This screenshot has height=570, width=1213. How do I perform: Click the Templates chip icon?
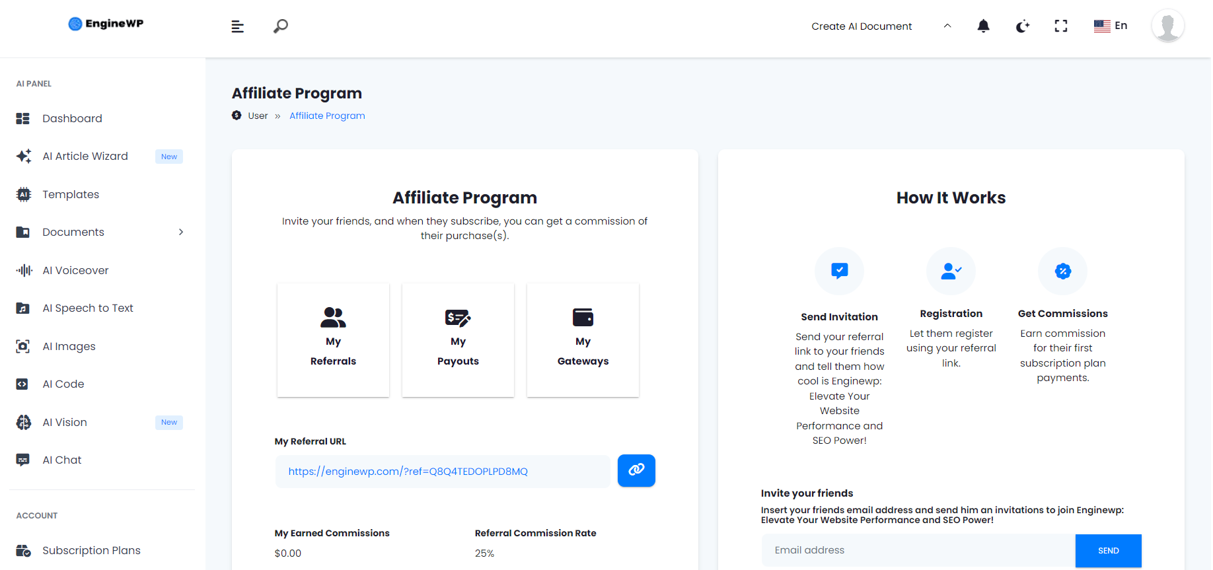pos(24,194)
